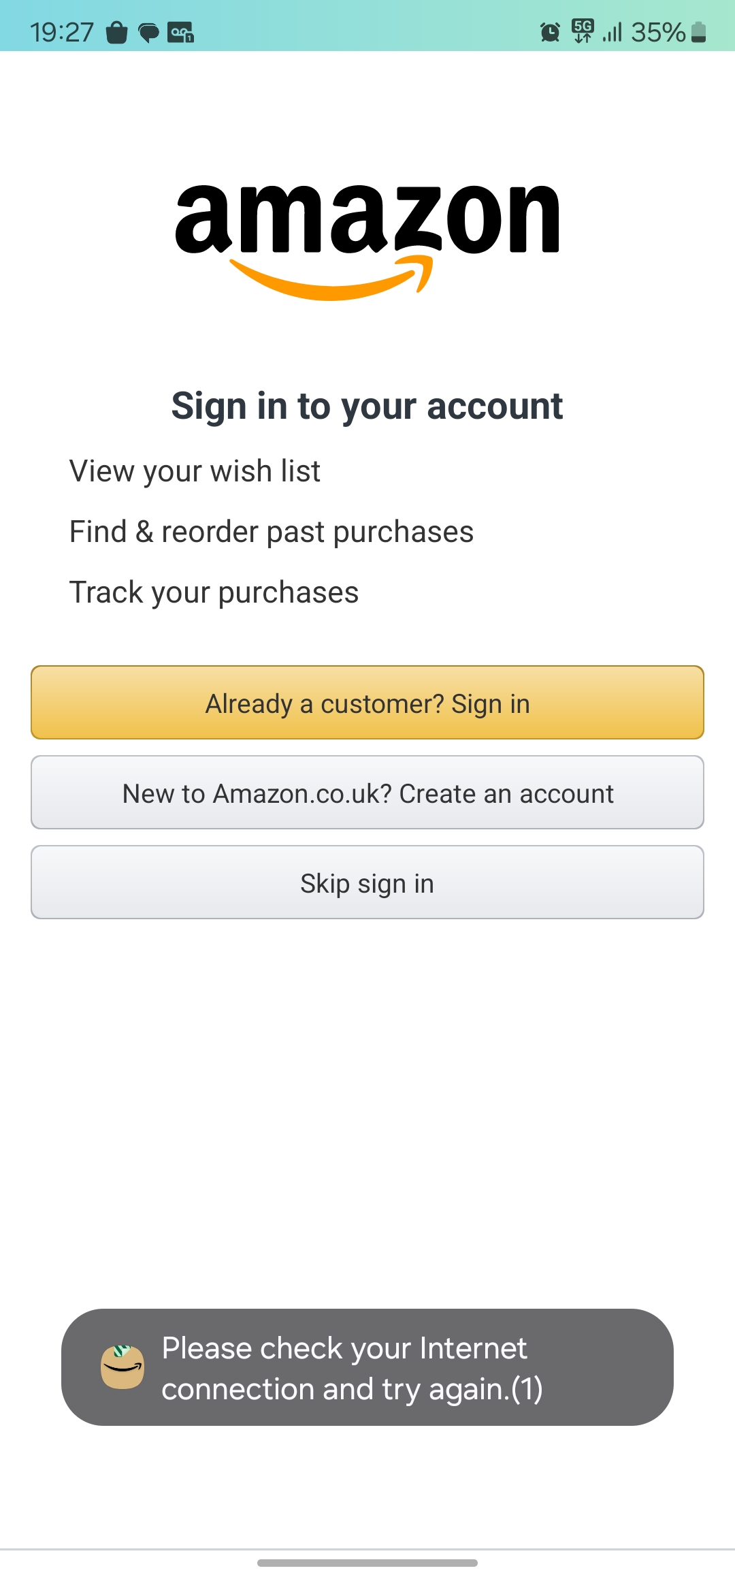The image size is (735, 1577).
Task: Tap the home gesture bar at bottom
Action: pos(367,1563)
